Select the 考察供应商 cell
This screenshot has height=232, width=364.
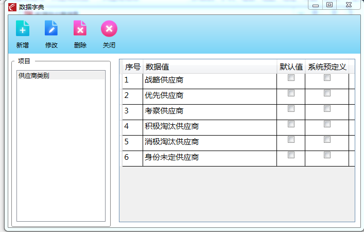click(210, 112)
